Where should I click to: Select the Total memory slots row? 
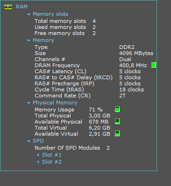65,21
